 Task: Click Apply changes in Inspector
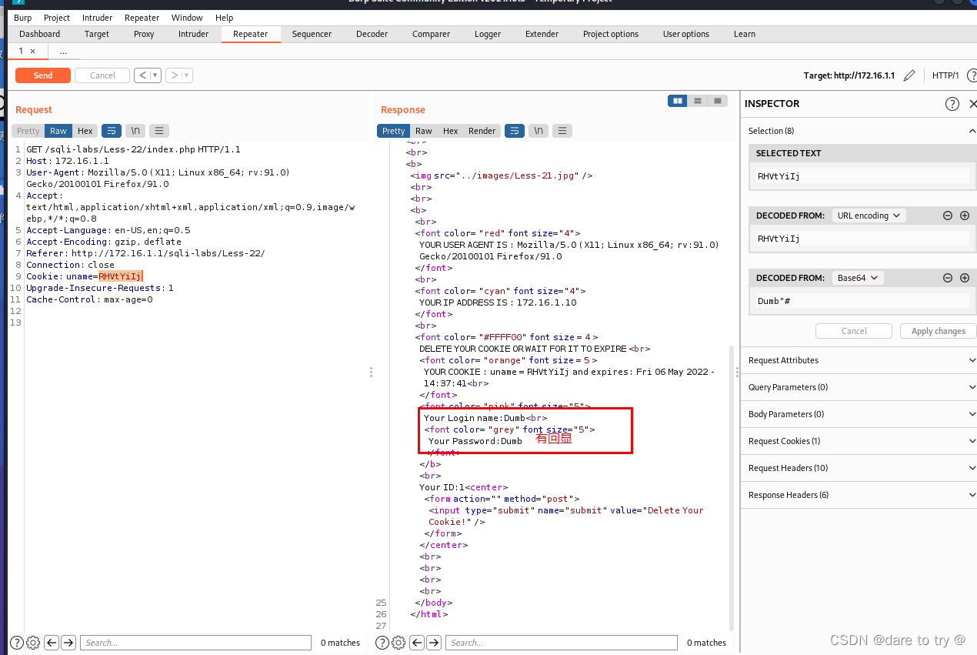[x=938, y=331]
